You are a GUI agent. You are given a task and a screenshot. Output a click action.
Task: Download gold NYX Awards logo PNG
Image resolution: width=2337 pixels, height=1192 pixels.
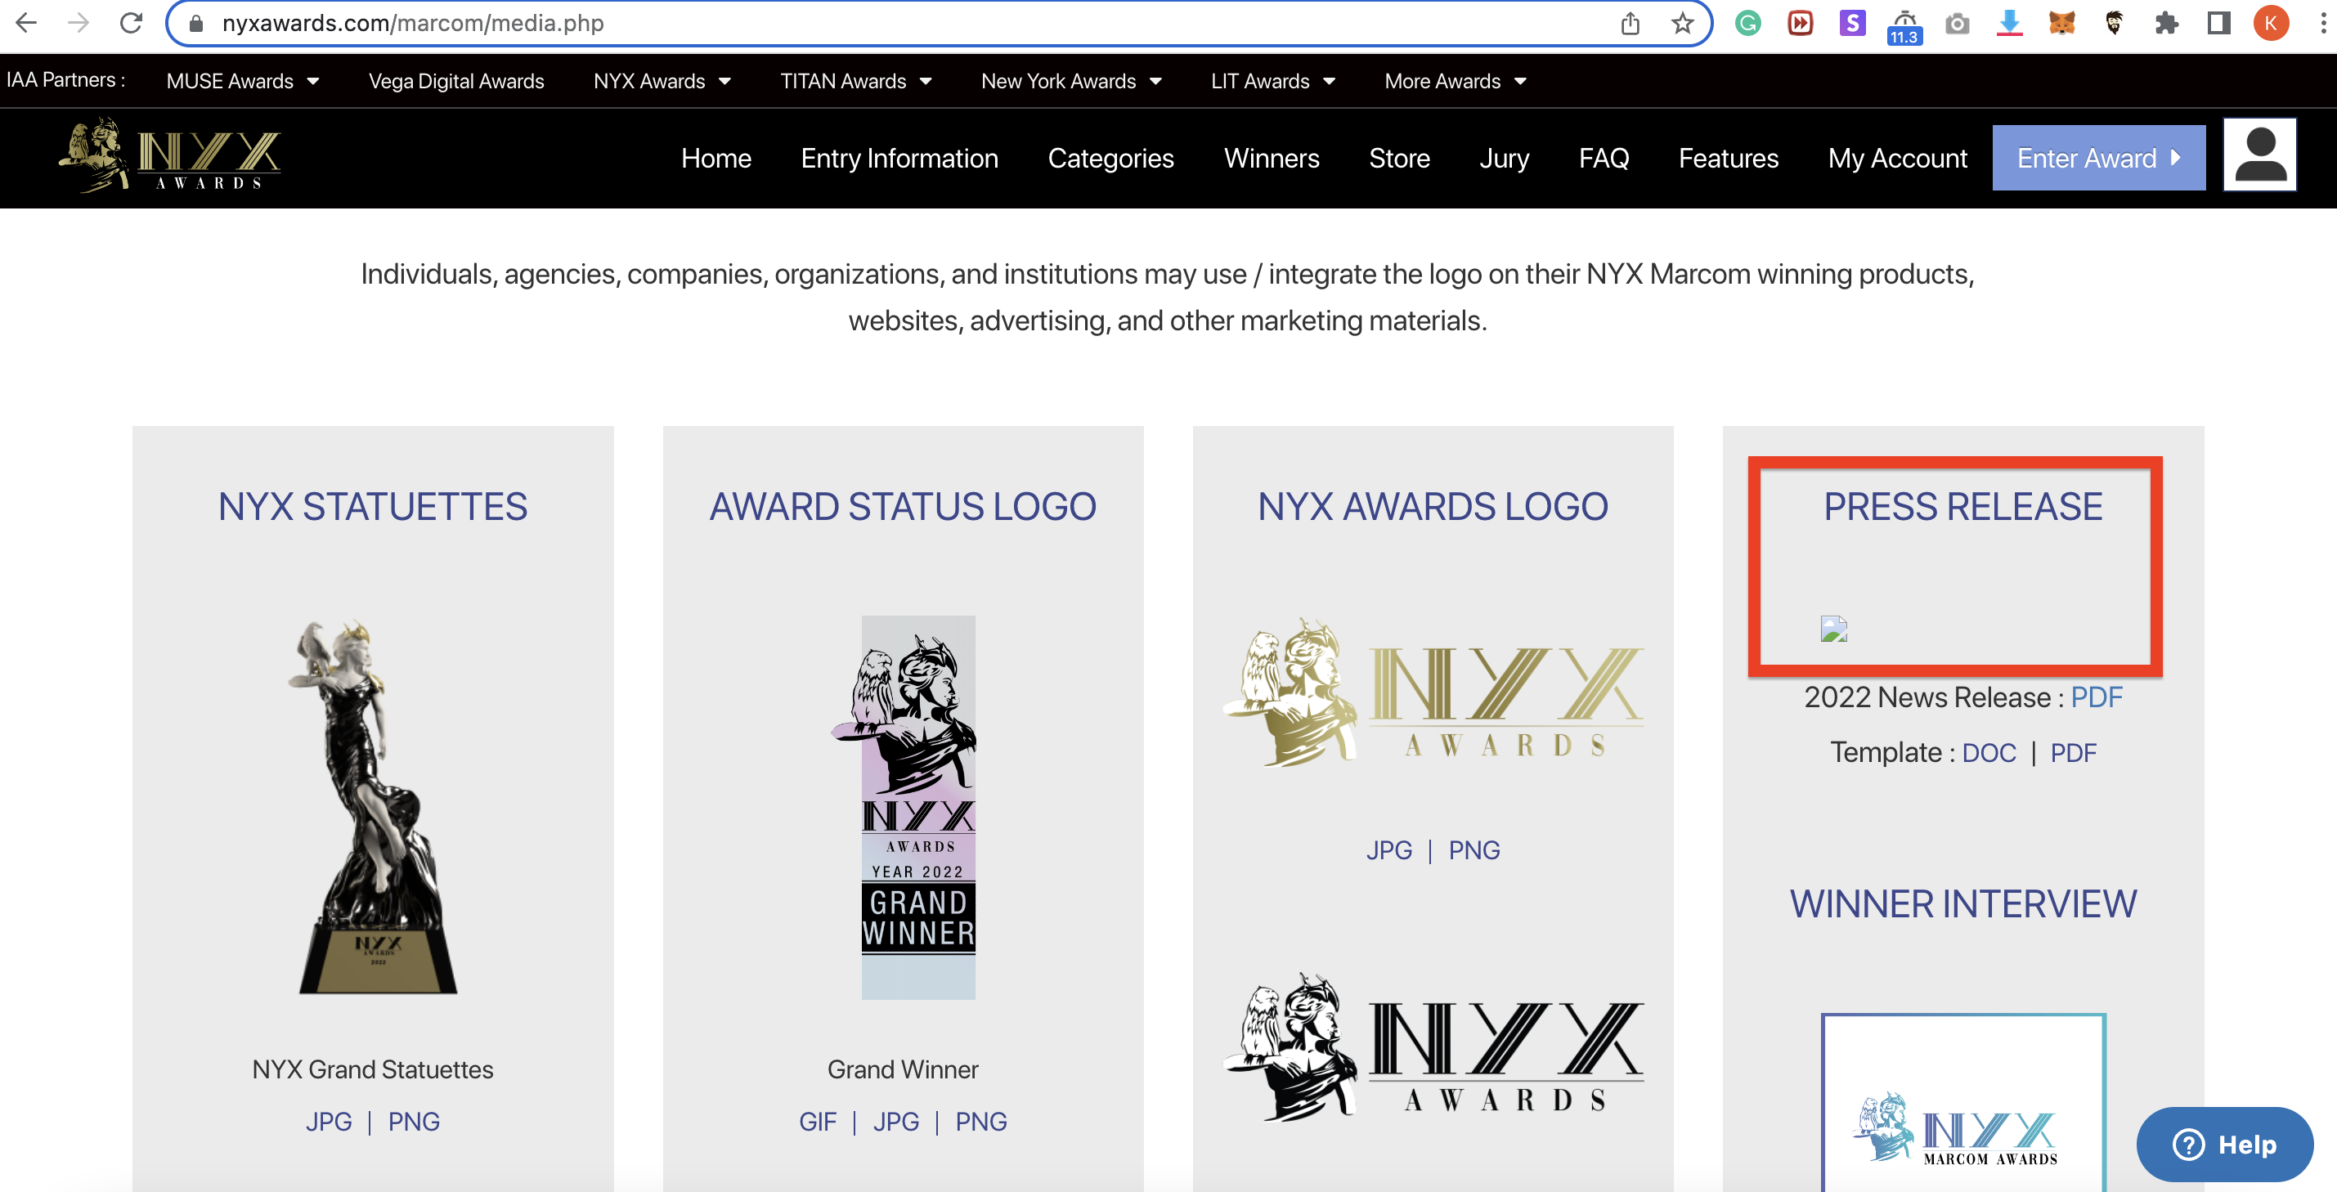point(1474,850)
